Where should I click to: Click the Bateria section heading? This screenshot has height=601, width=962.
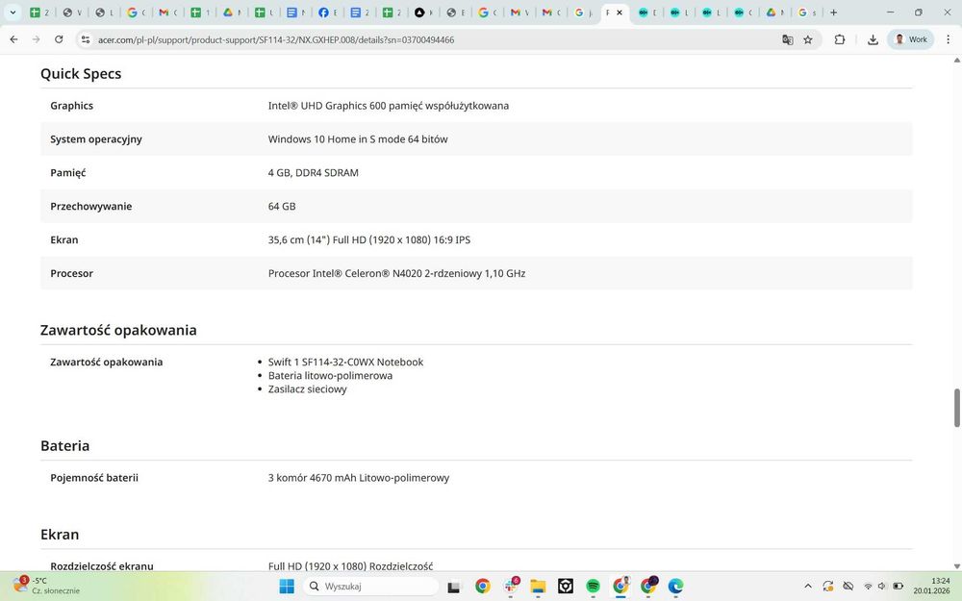pyautogui.click(x=65, y=446)
